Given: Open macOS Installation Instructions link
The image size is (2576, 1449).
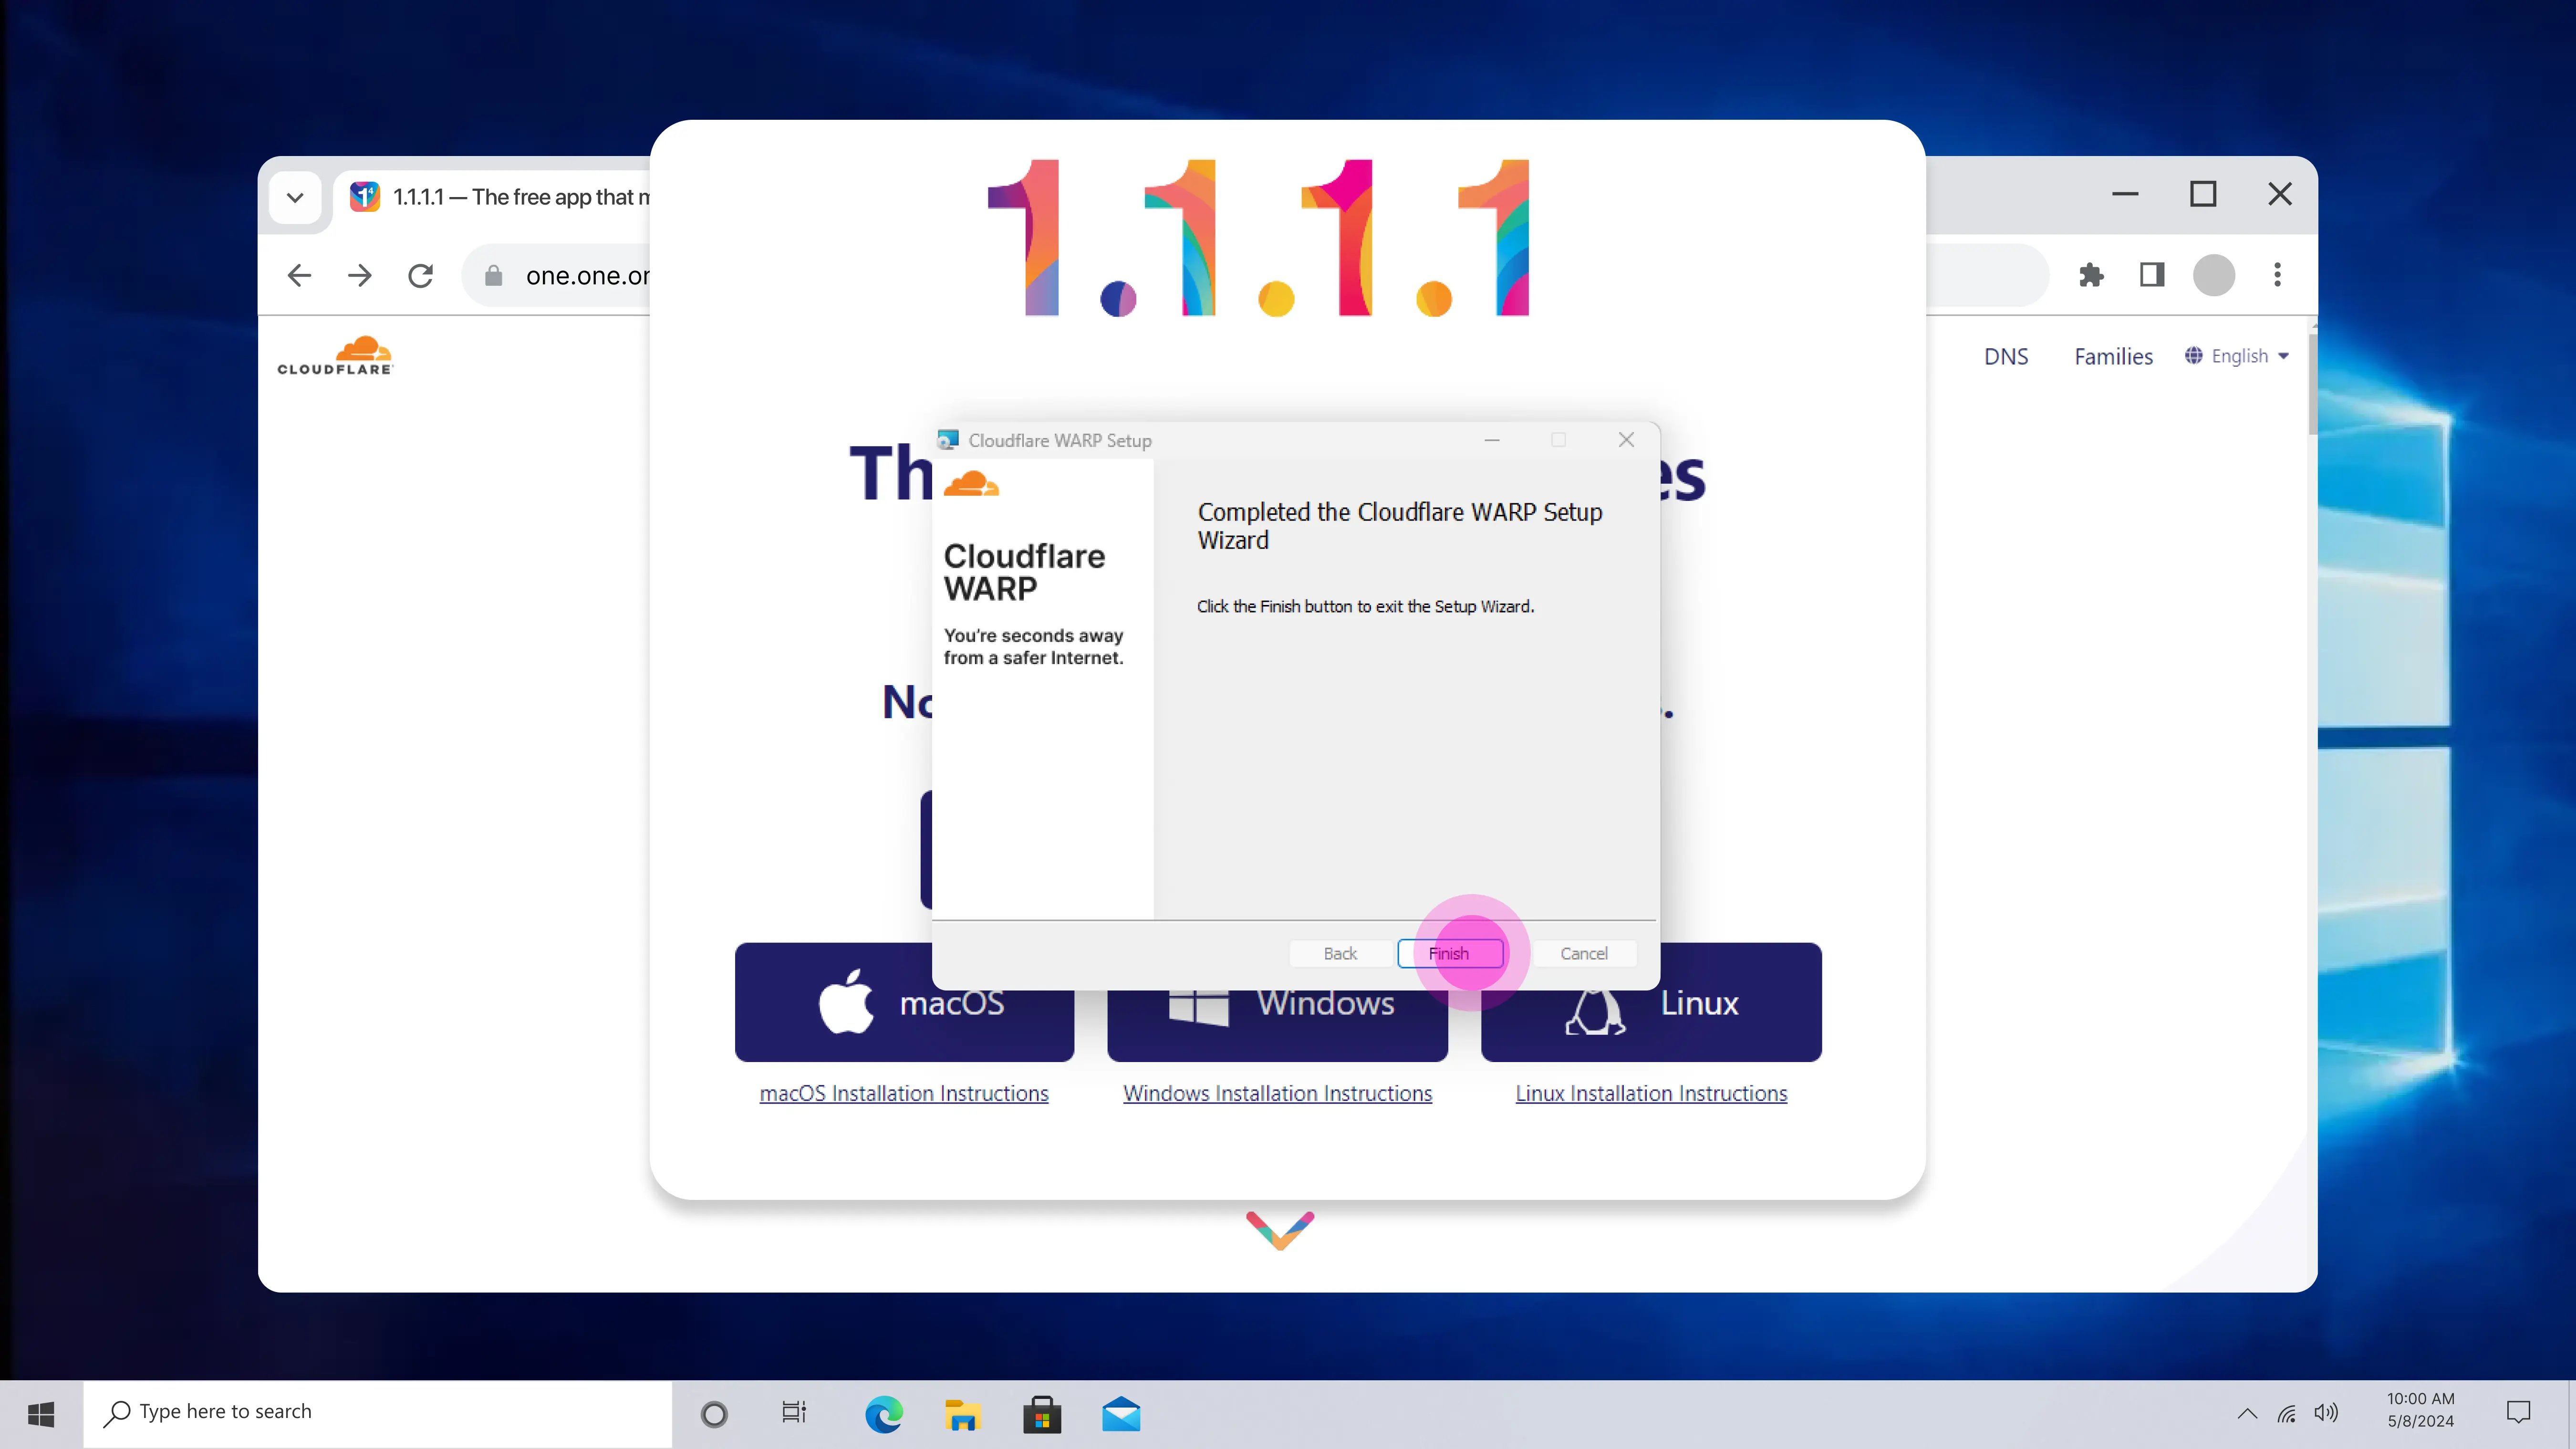Looking at the screenshot, I should point(904,1093).
